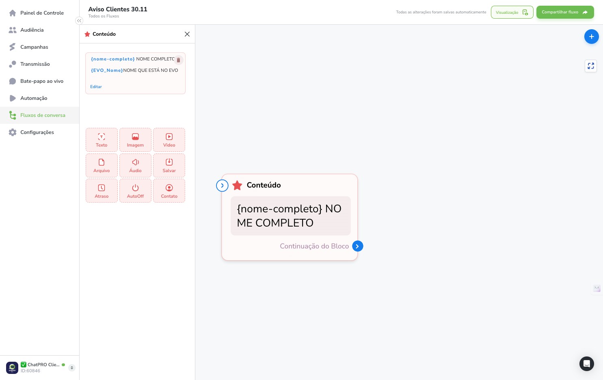Add a Texto element
Image resolution: width=603 pixels, height=380 pixels.
click(x=102, y=140)
